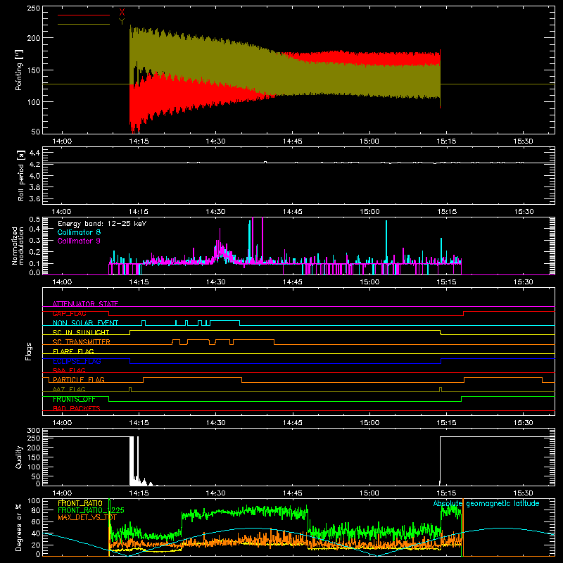Select the BAD_PACKETS flag label
Screen dimensions: 563x563
click(77, 408)
